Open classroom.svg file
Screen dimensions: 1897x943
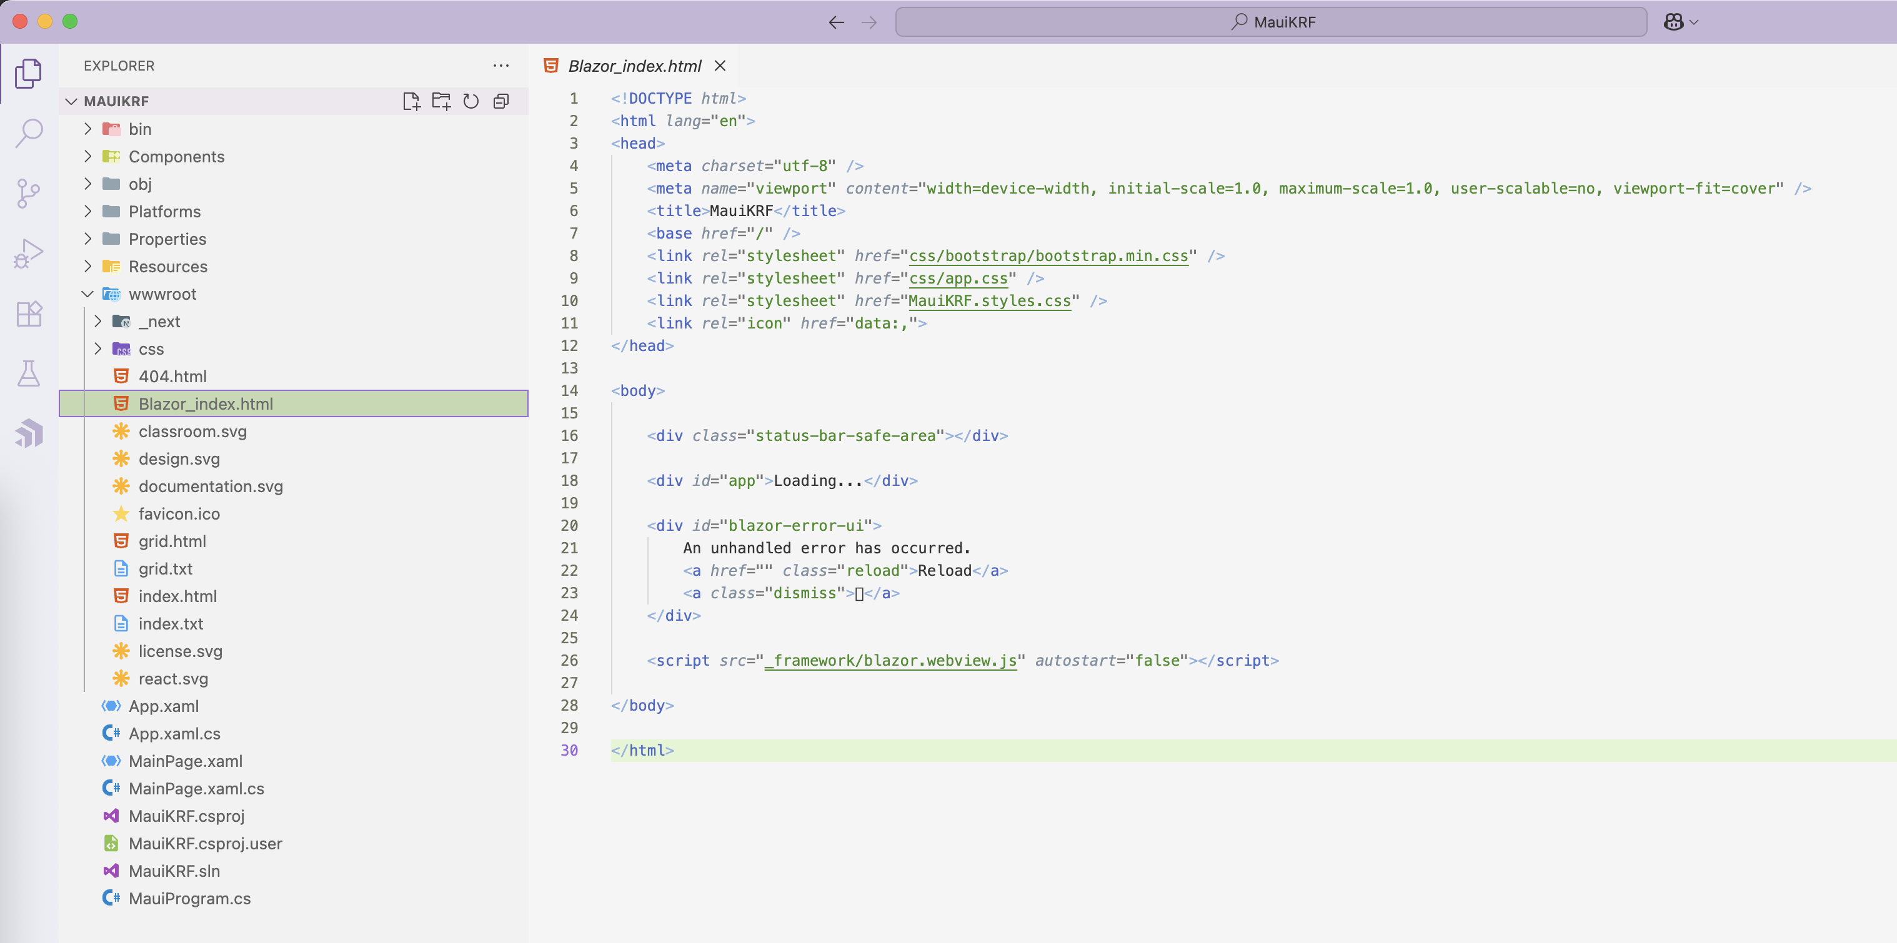294,432
